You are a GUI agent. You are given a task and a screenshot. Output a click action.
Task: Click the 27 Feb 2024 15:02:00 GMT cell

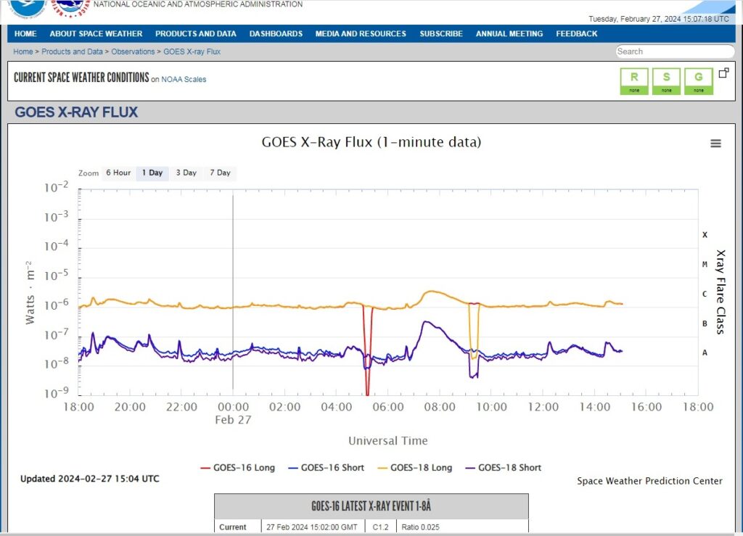click(x=312, y=527)
